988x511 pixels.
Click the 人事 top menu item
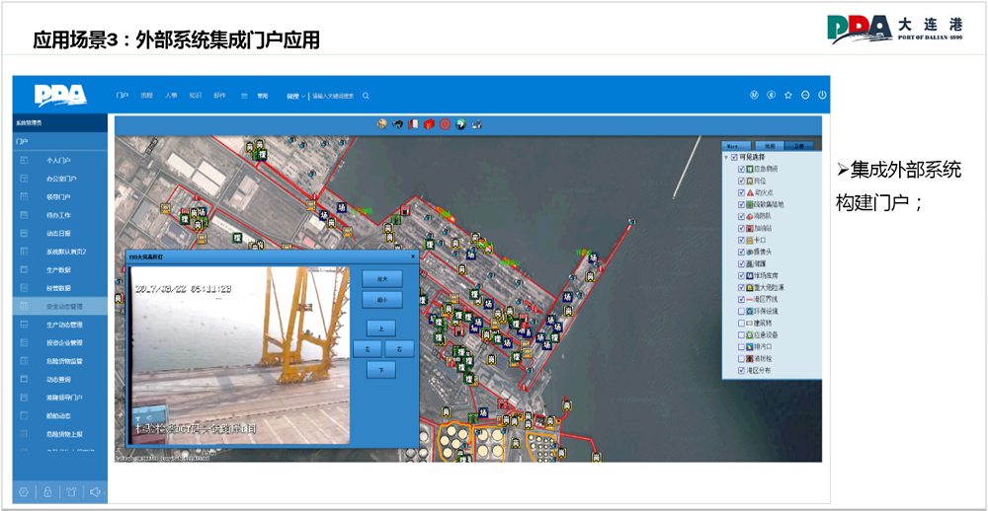(x=171, y=95)
